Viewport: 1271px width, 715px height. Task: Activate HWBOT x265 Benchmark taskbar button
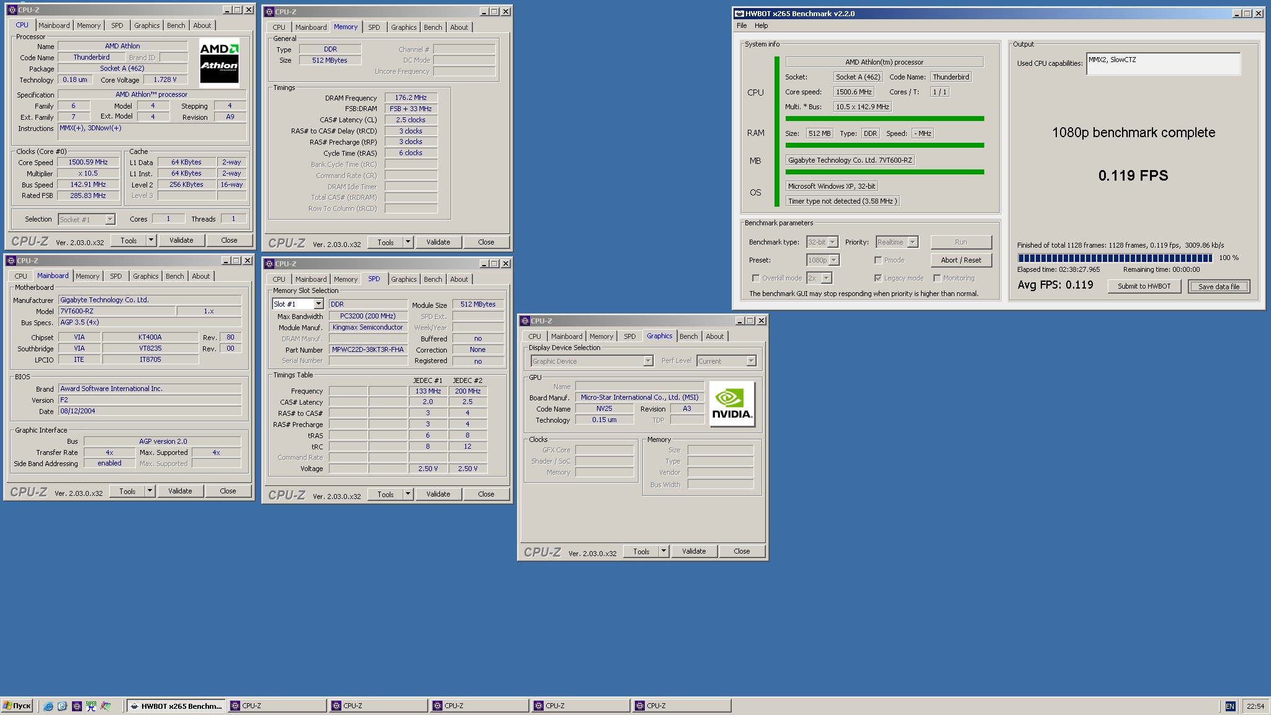[x=176, y=706]
